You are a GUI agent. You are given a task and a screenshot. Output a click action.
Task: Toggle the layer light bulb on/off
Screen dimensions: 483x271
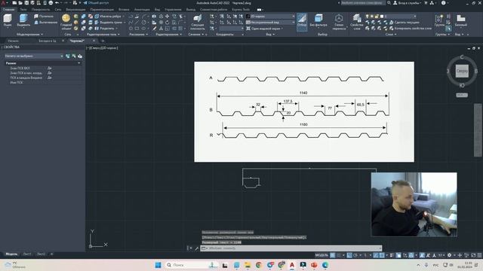(368, 17)
